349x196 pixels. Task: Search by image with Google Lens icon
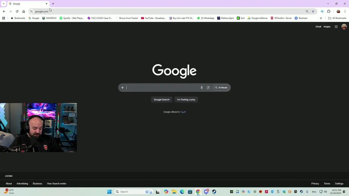coord(208,88)
